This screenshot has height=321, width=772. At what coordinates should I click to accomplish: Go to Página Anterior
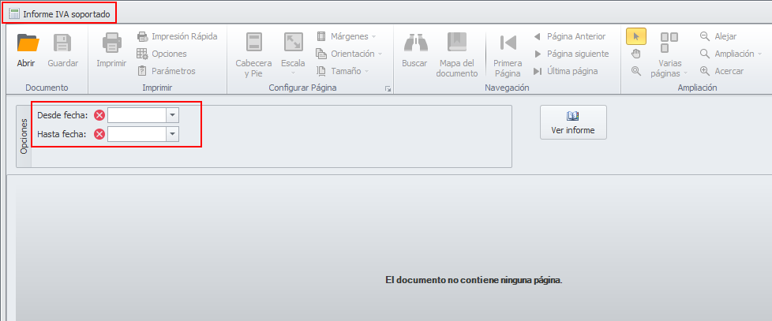(569, 36)
